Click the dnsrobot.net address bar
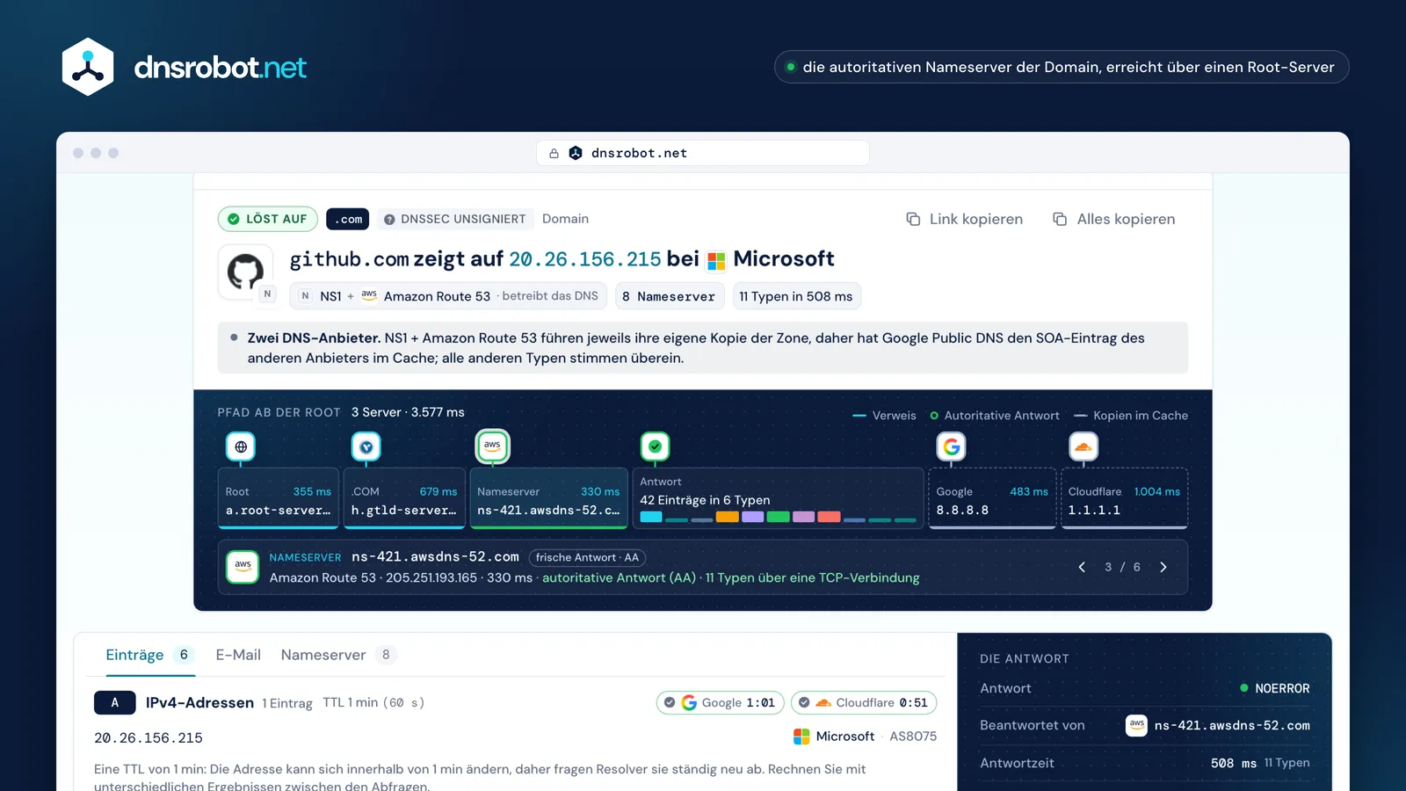 point(703,153)
